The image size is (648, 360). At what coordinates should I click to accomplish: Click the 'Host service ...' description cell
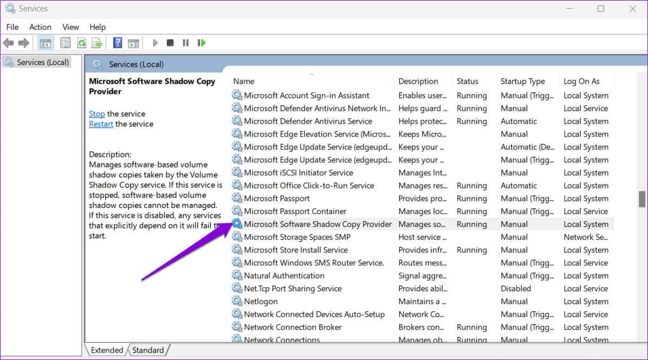[423, 237]
